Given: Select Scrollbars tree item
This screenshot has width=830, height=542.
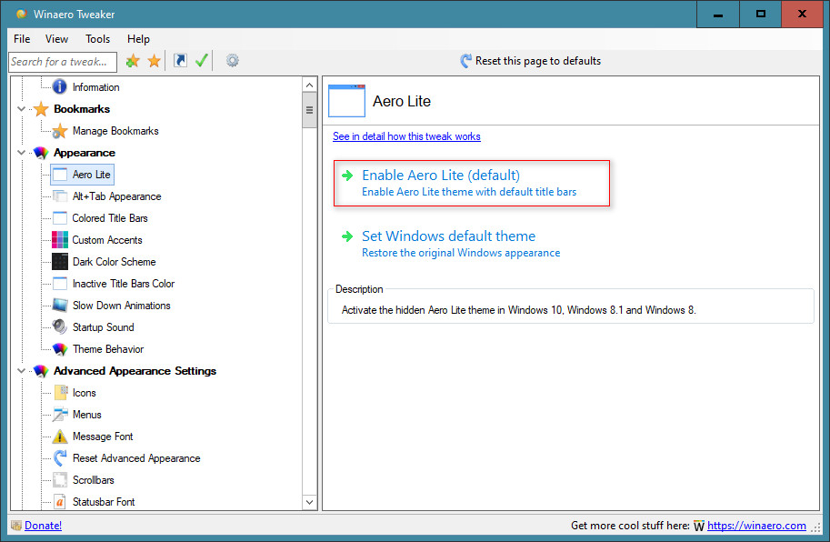Looking at the screenshot, I should click(x=93, y=480).
